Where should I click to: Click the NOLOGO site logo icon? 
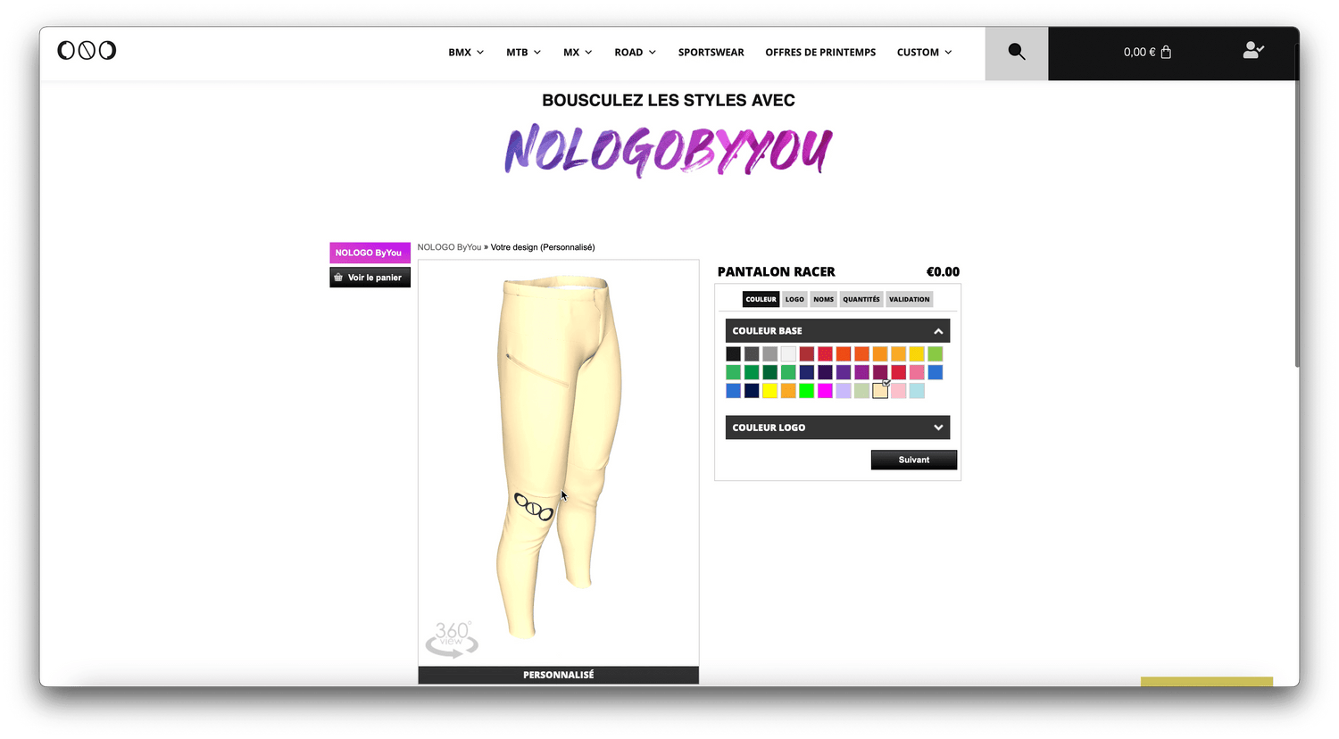pyautogui.click(x=87, y=50)
